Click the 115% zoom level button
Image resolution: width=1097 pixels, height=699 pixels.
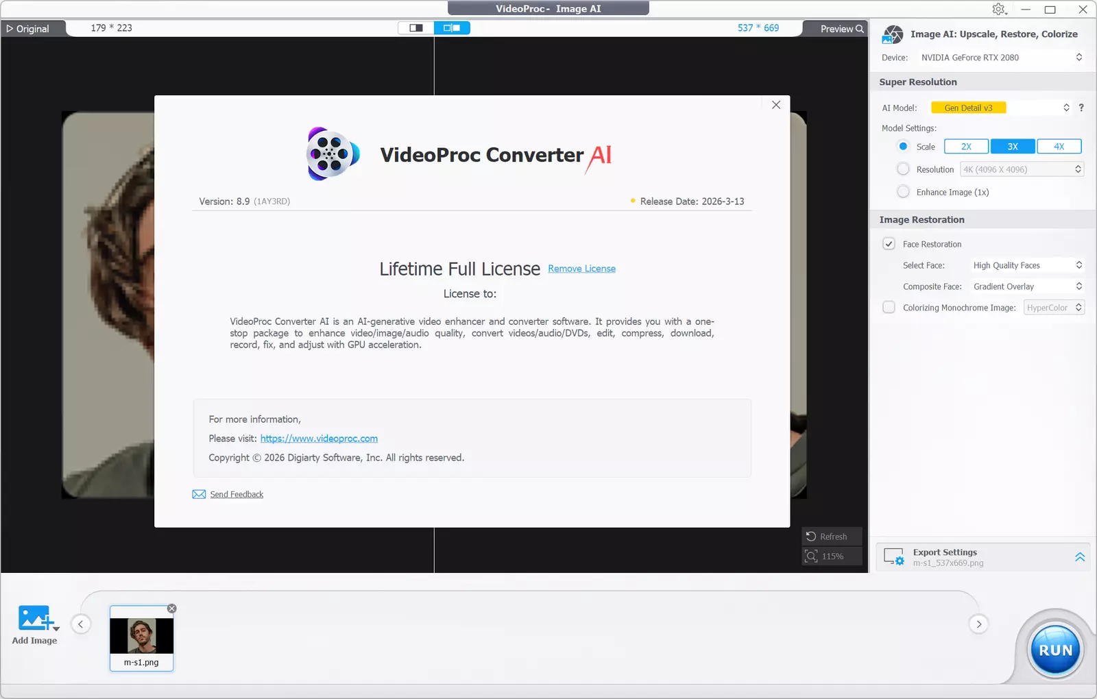click(832, 556)
